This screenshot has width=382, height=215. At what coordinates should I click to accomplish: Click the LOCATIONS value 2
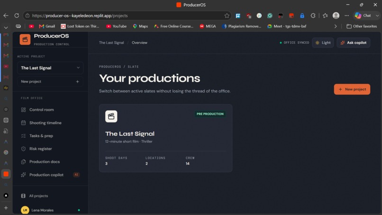[x=146, y=164]
